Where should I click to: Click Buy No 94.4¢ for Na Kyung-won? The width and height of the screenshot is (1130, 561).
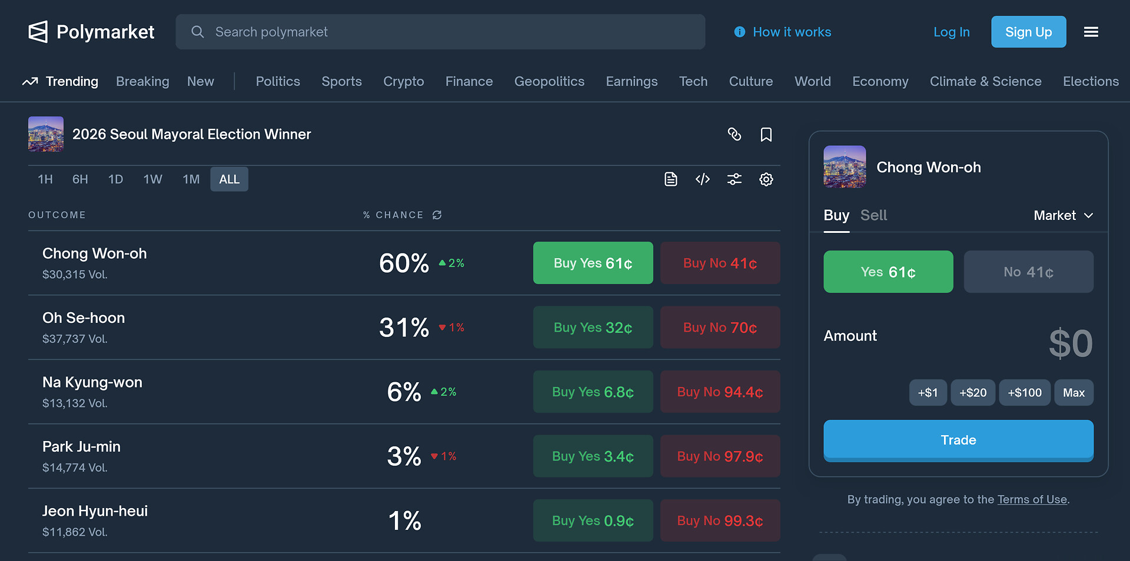coord(720,392)
